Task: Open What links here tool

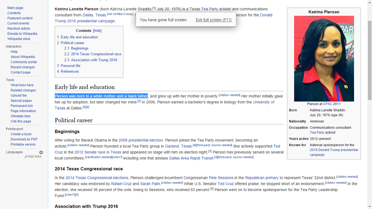Action: point(22,85)
